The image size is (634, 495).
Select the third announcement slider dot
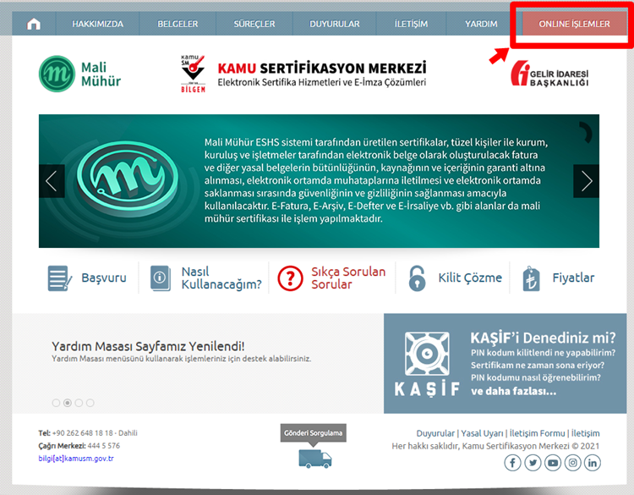pyautogui.click(x=79, y=403)
